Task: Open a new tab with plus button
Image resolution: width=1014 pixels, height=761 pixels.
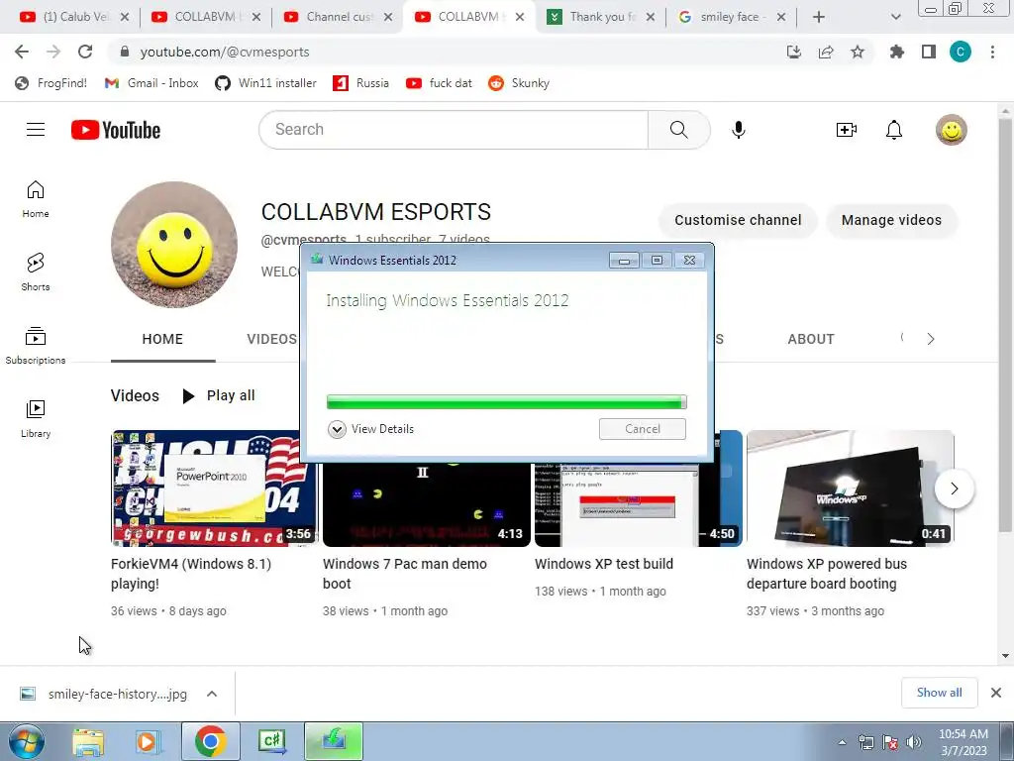Action: point(819,18)
